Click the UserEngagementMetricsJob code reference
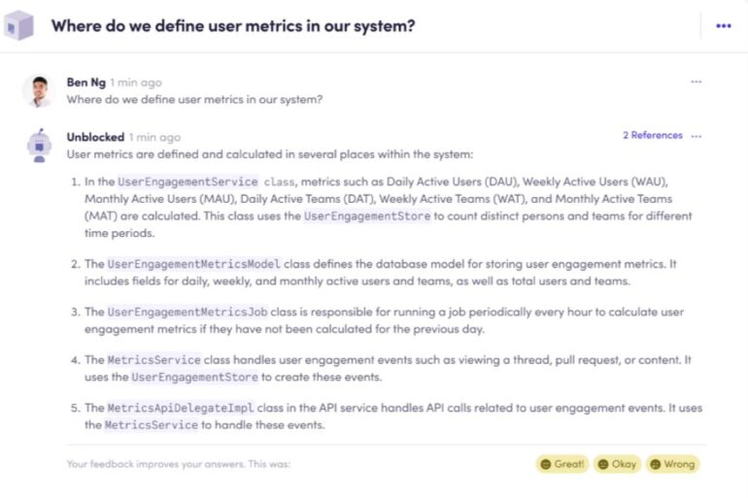Screen dimensions: 748x498 click(x=187, y=313)
